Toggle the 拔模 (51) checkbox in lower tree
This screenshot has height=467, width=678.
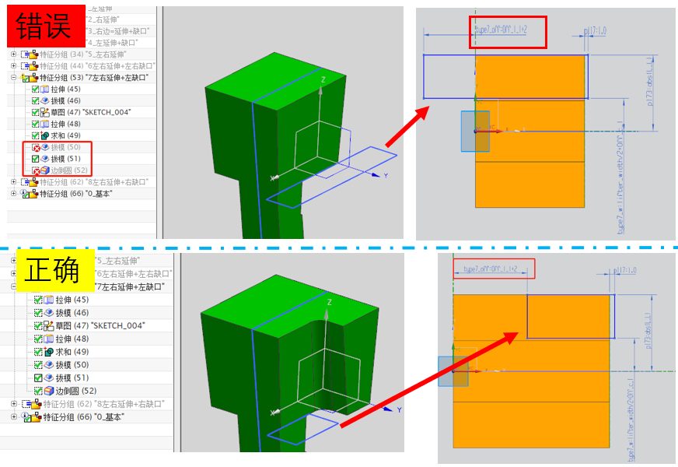pyautogui.click(x=38, y=377)
